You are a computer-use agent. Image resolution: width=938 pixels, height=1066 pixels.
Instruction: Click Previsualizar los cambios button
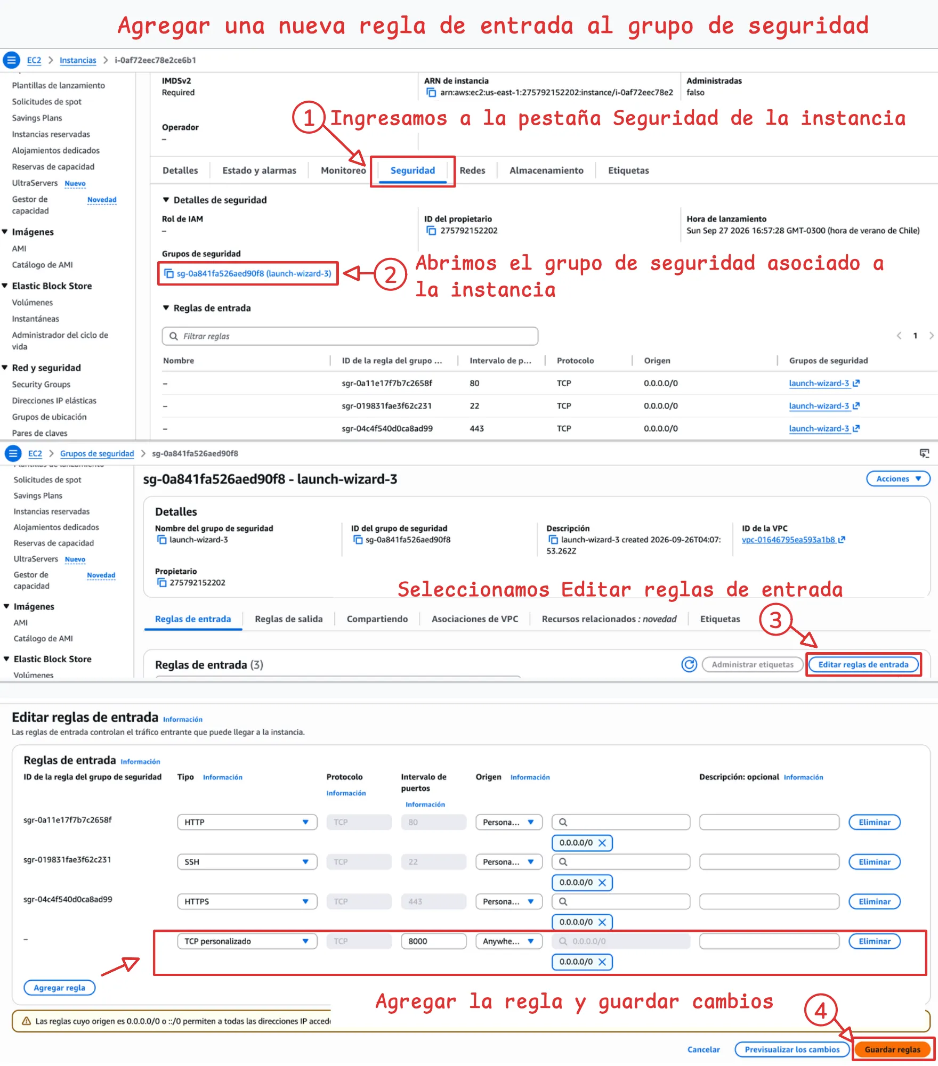click(x=792, y=1049)
